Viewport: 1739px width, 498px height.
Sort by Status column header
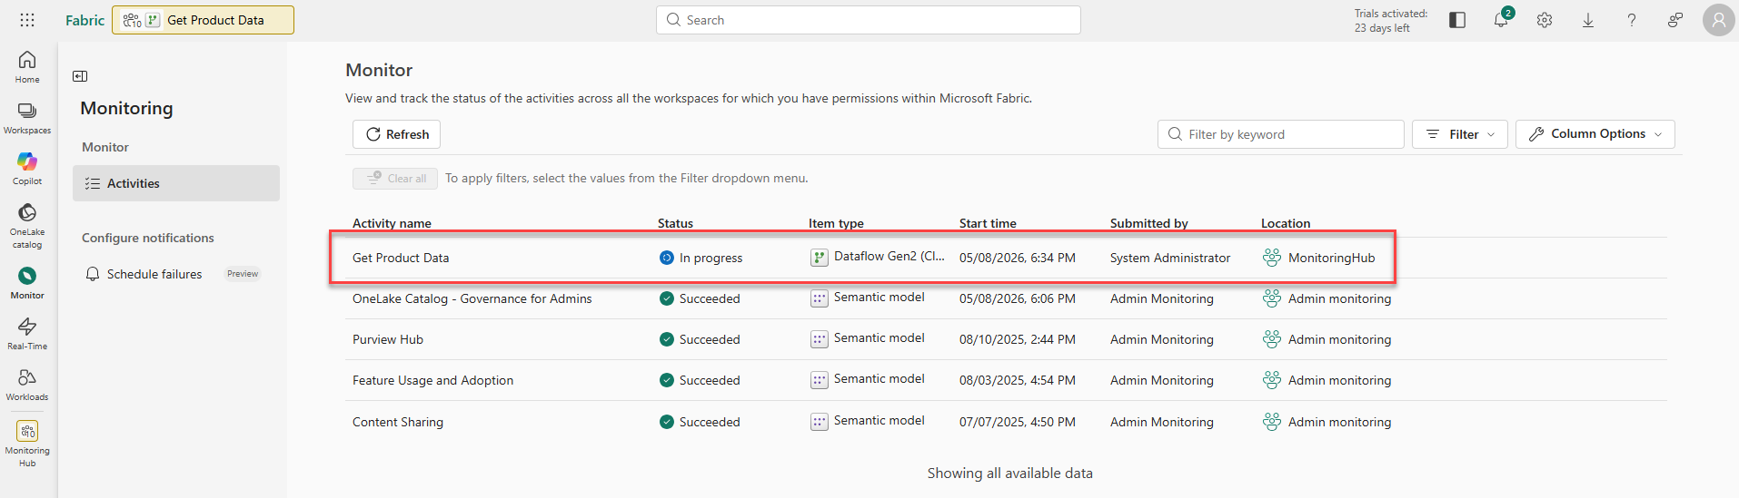675,223
